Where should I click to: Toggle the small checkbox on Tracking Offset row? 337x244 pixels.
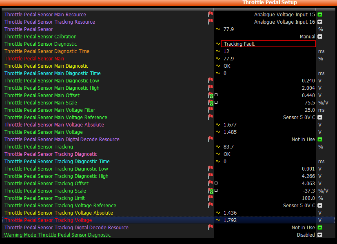point(216,183)
